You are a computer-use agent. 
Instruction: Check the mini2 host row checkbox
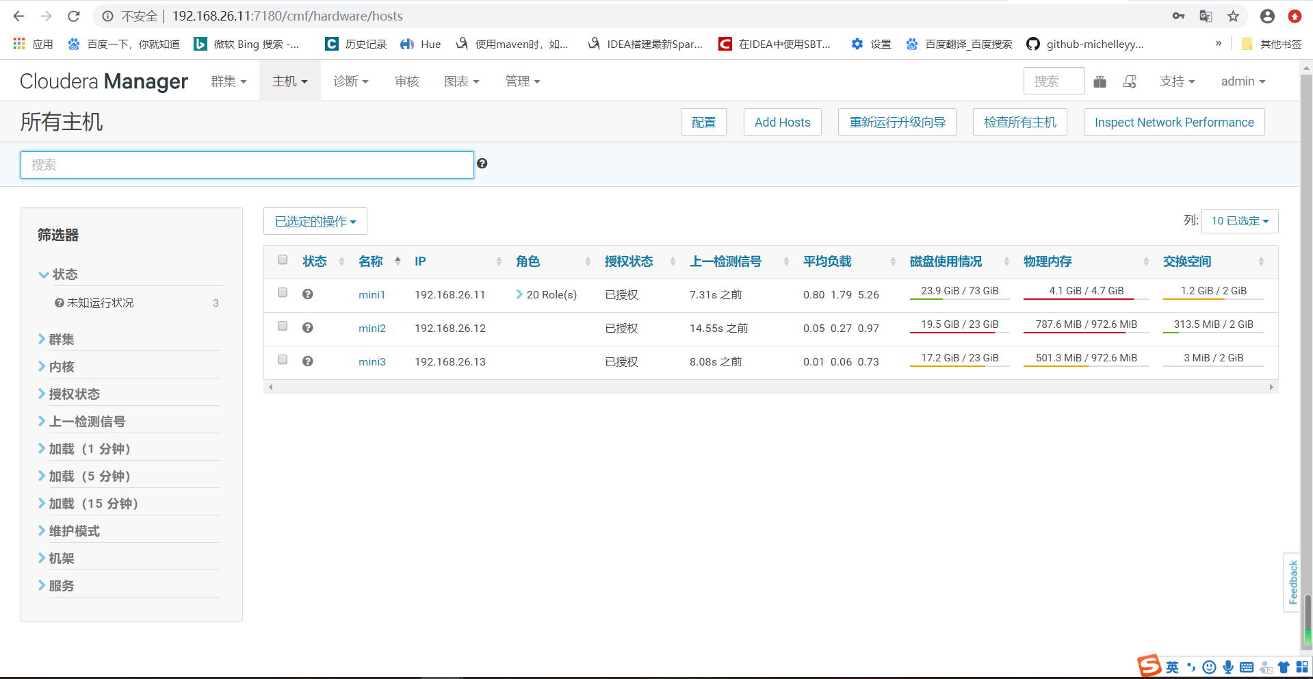(x=283, y=326)
